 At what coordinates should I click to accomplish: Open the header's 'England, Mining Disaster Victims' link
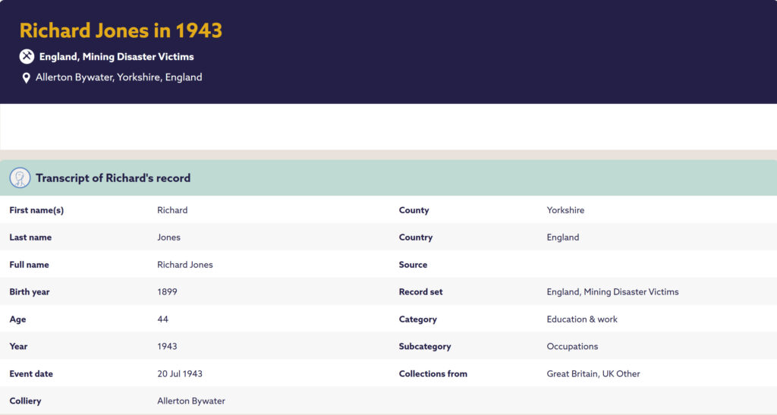click(x=116, y=57)
